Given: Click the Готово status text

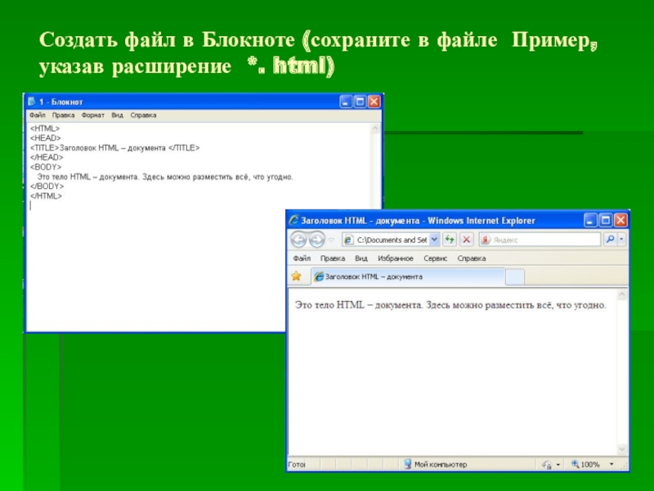Looking at the screenshot, I should (x=297, y=464).
